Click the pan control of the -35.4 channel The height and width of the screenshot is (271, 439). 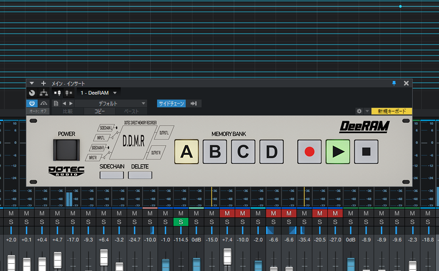[x=304, y=231]
